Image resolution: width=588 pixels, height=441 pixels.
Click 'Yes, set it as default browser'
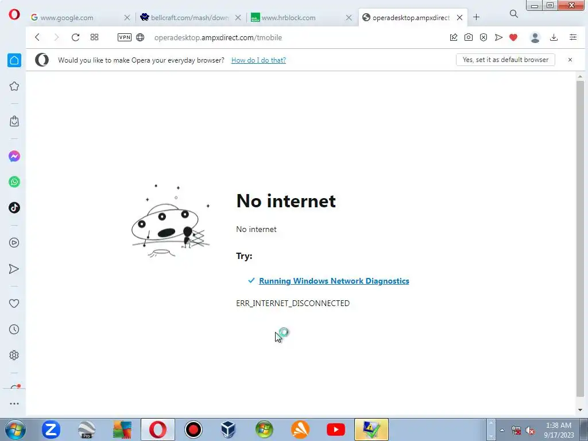tap(505, 60)
